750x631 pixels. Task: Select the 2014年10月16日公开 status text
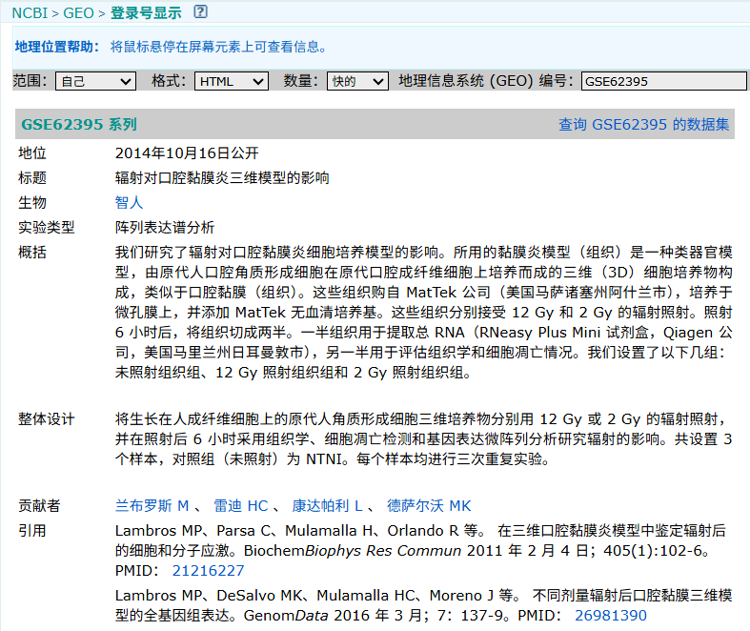click(x=187, y=153)
